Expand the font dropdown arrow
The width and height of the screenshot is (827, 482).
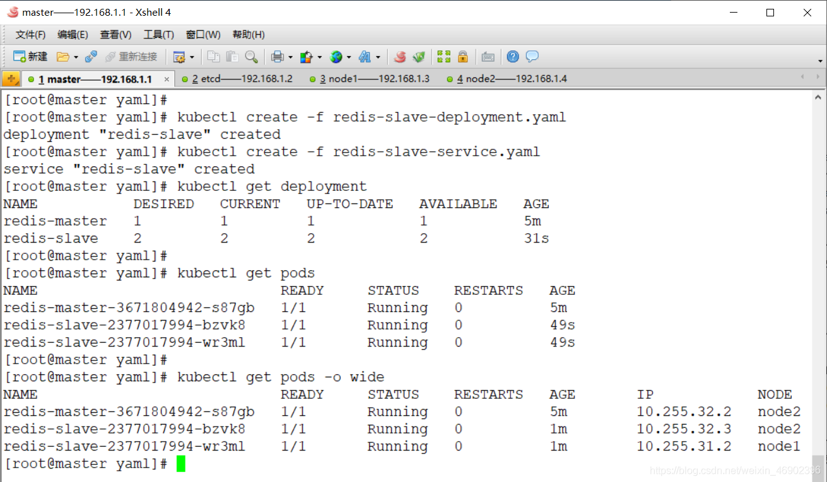[x=378, y=57]
